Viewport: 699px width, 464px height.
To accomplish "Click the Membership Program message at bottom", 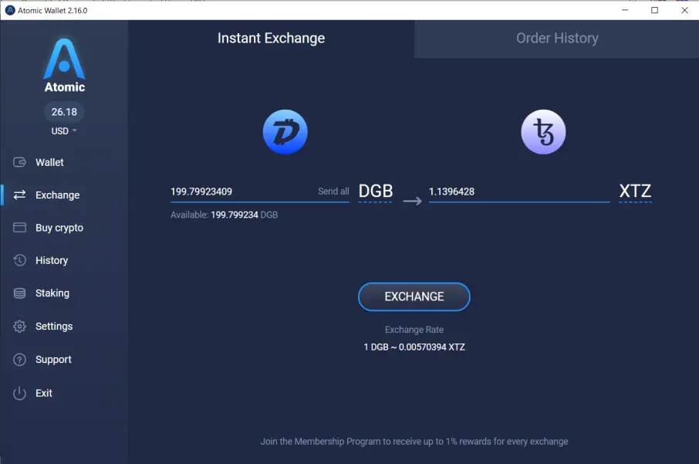I will point(414,442).
